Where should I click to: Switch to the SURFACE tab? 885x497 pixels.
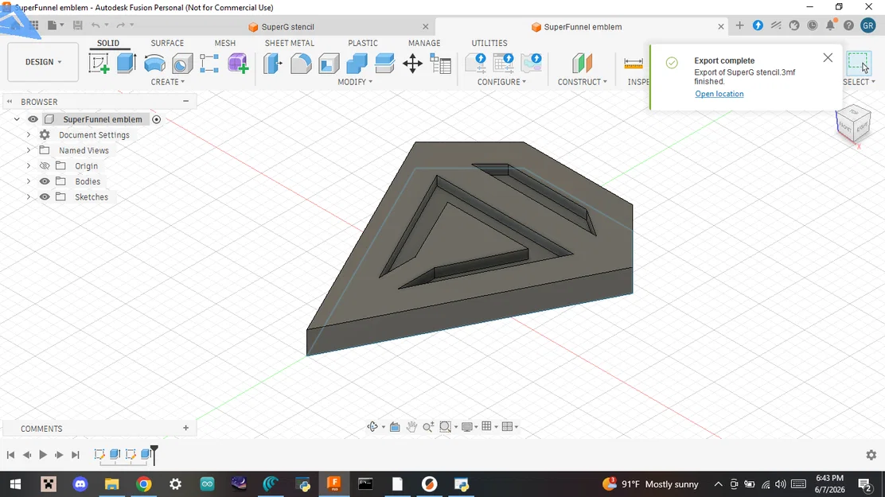tap(167, 43)
